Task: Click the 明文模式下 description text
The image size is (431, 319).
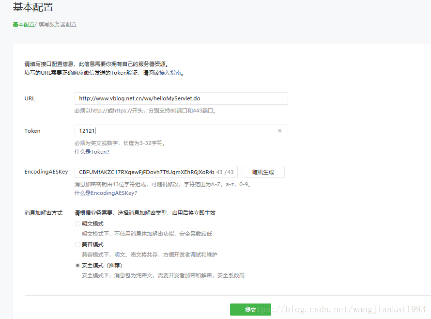Action: tap(147, 234)
